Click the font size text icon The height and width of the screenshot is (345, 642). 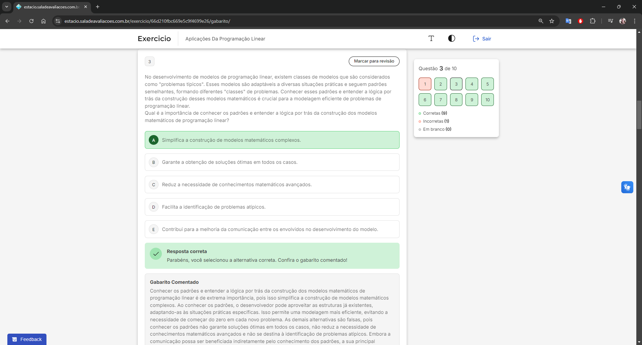point(431,38)
